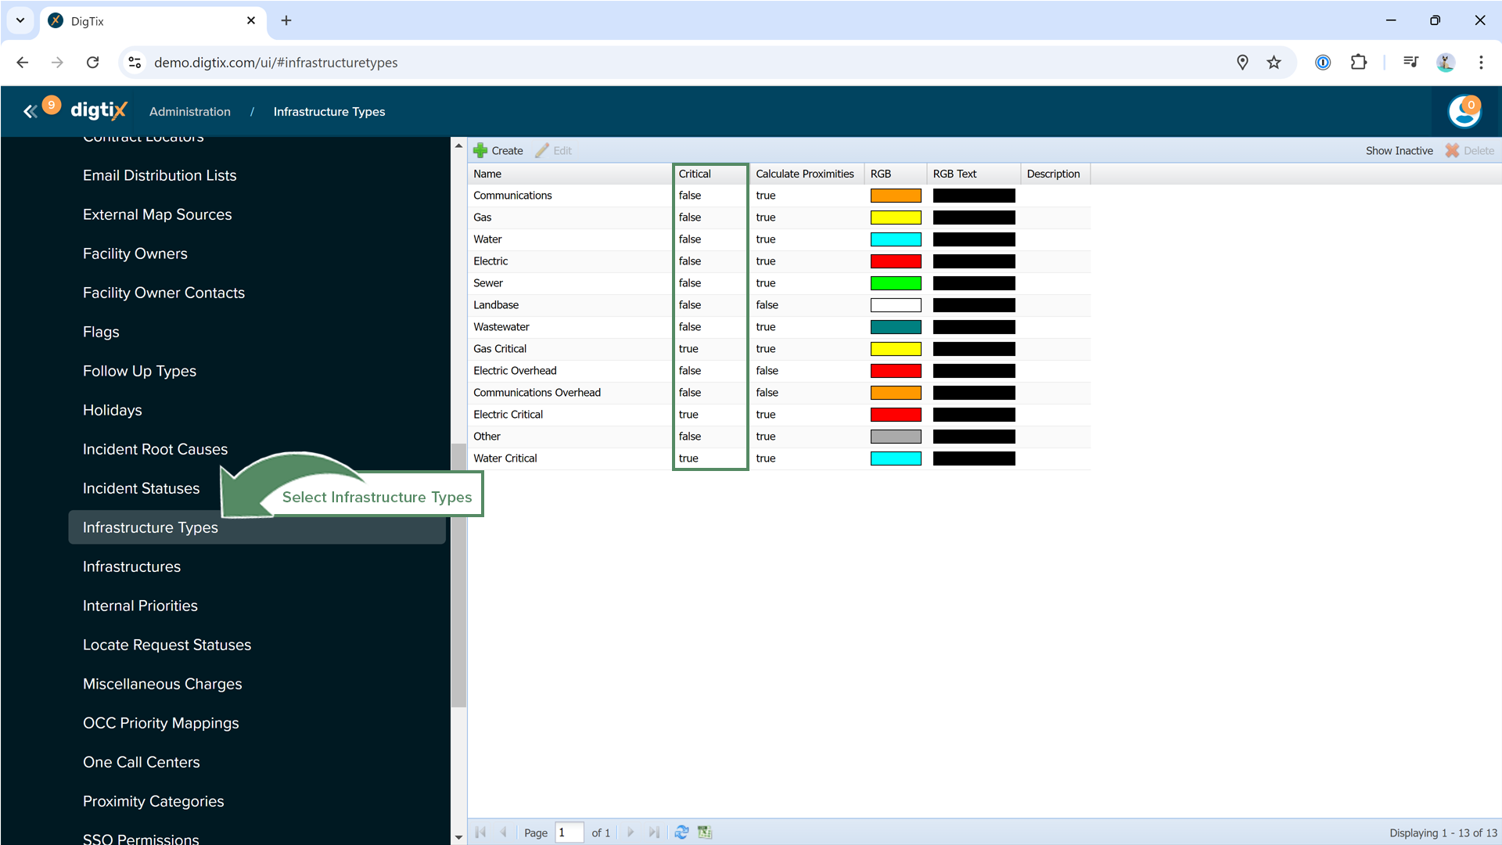This screenshot has height=845, width=1502.
Task: Click the refresh icon in paging toolbar
Action: coord(681,832)
